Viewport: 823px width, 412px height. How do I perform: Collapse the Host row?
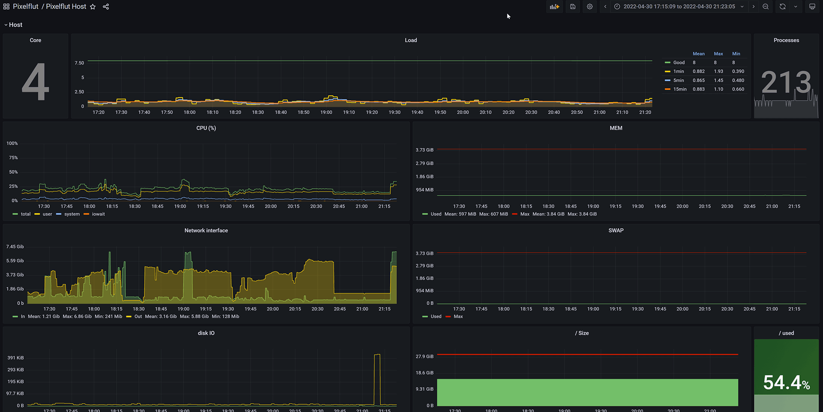[13, 25]
